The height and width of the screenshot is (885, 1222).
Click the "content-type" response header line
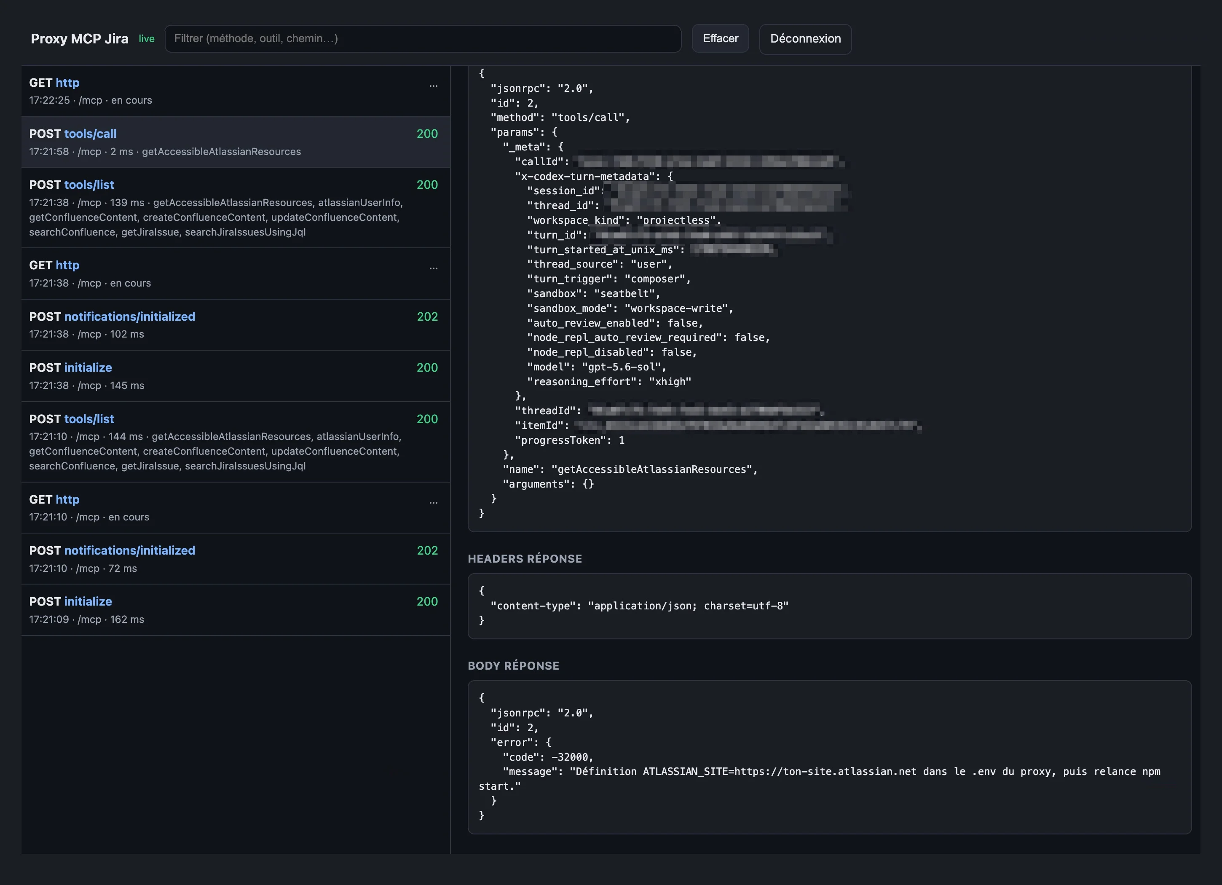[x=639, y=606]
